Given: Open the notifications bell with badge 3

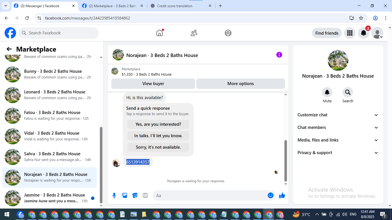Looking at the screenshot, I should 364,33.
